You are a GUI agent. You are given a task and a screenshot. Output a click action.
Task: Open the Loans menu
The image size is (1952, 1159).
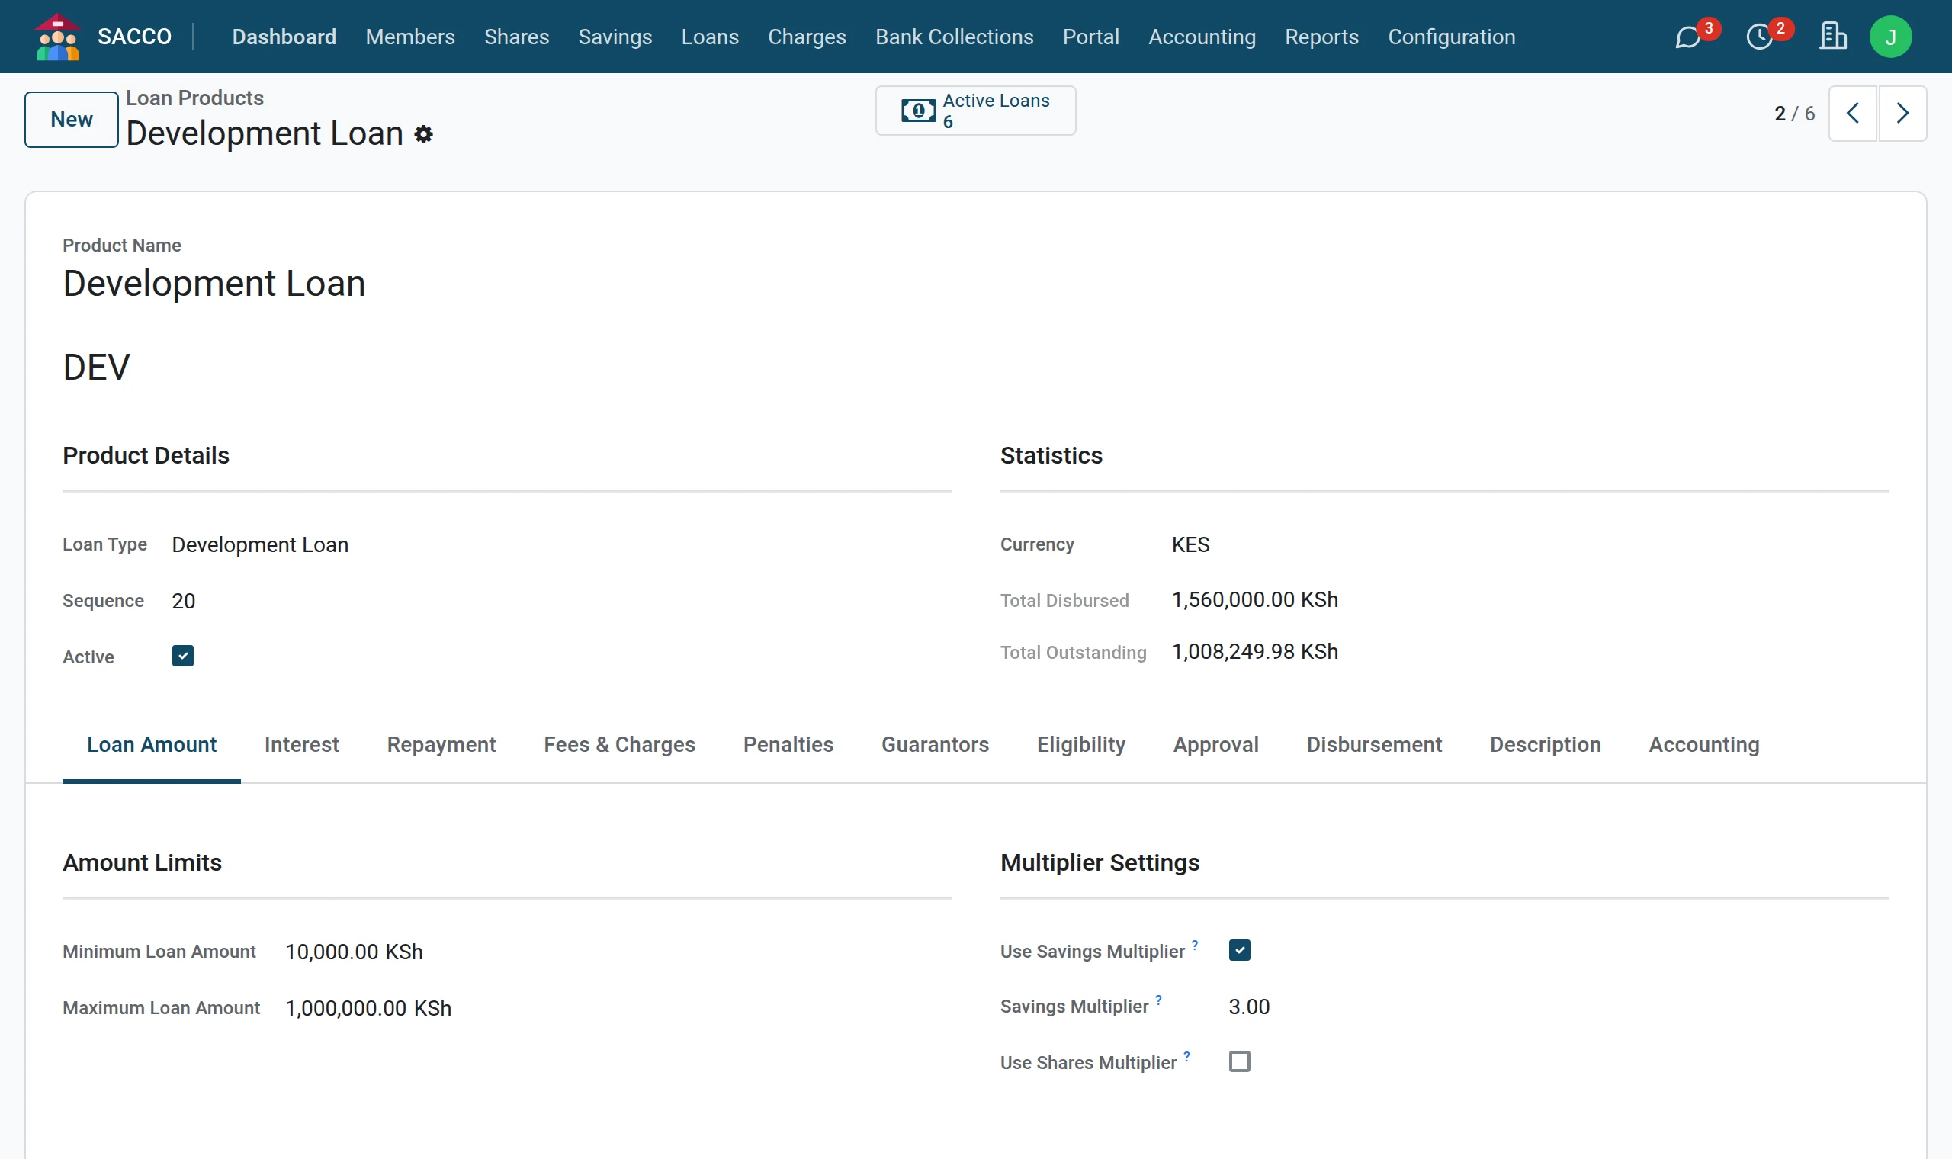coord(709,37)
